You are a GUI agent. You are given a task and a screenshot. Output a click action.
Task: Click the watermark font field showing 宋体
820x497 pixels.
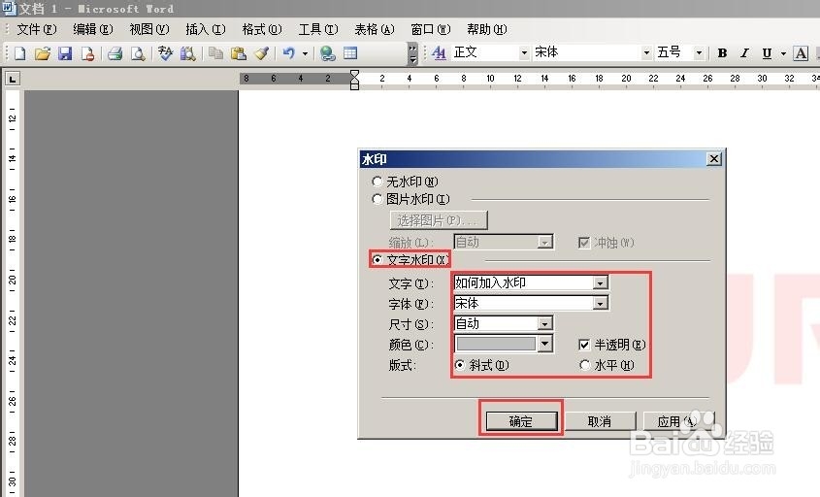click(523, 304)
